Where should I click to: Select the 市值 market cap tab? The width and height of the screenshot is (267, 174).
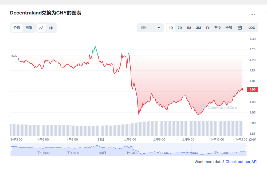coord(29,28)
